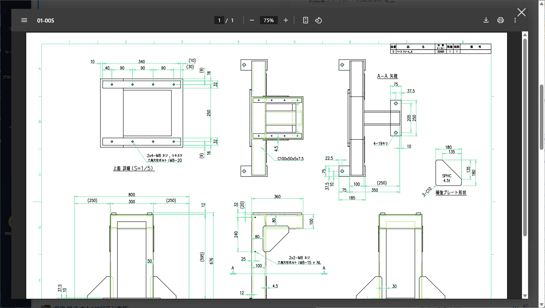Download the 01-005 PDF file
Image resolution: width=545 pixels, height=308 pixels.
coord(486,20)
